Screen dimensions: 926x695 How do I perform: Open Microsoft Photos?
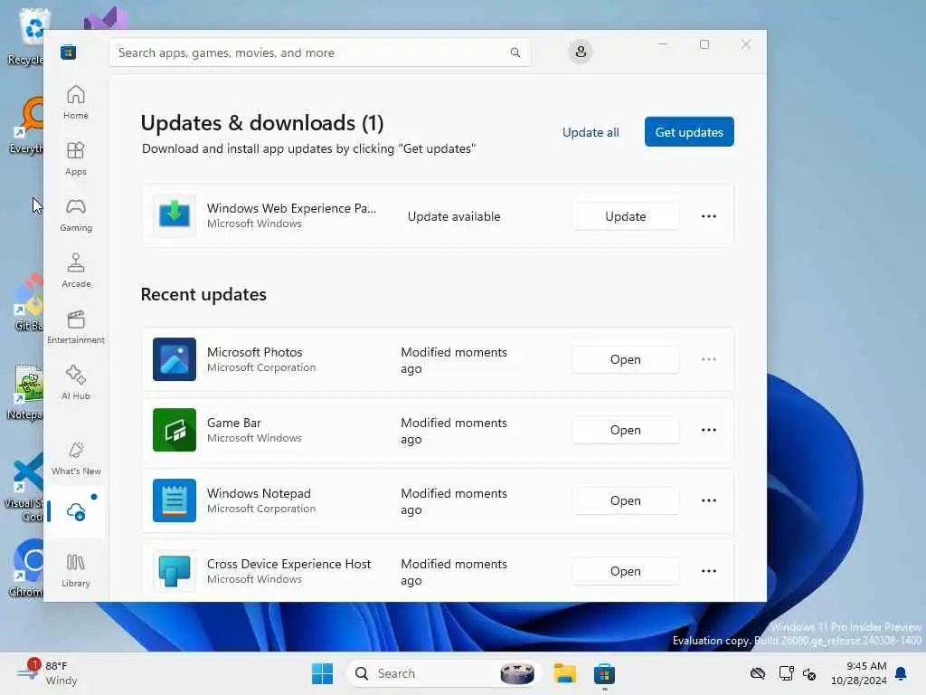626,359
